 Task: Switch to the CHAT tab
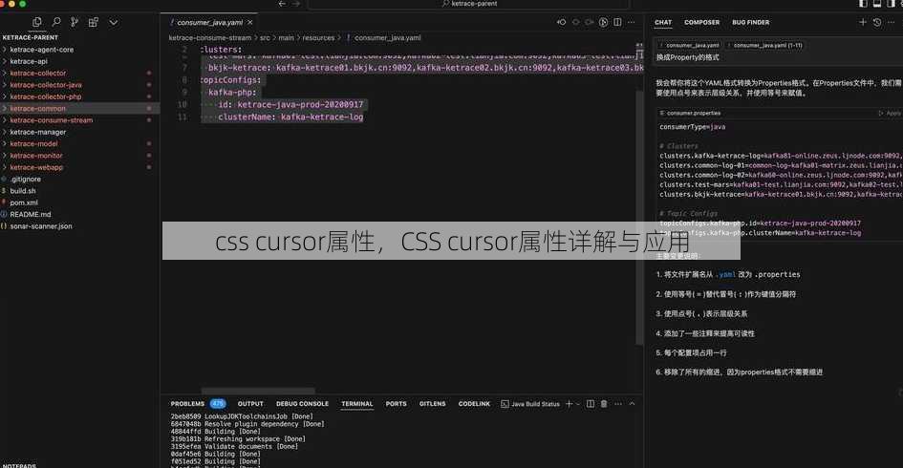pos(663,22)
